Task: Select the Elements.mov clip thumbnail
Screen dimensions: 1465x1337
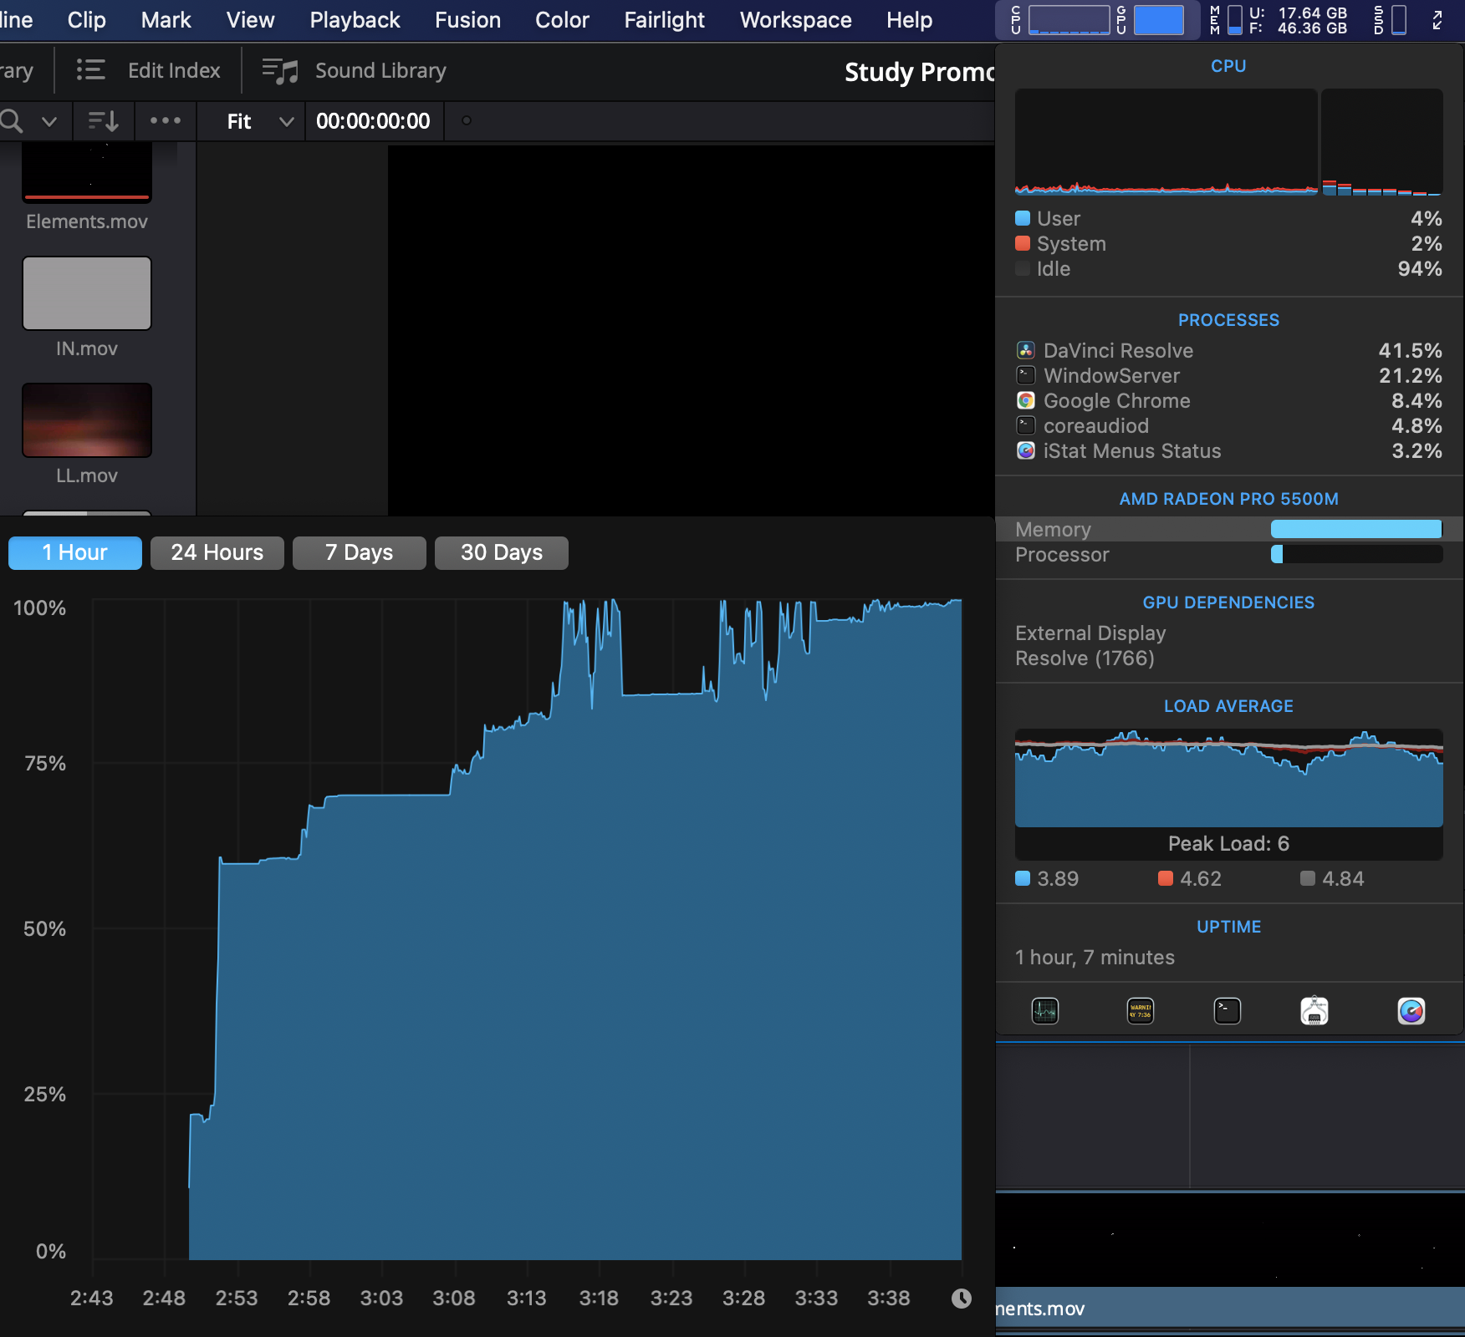Action: point(87,173)
